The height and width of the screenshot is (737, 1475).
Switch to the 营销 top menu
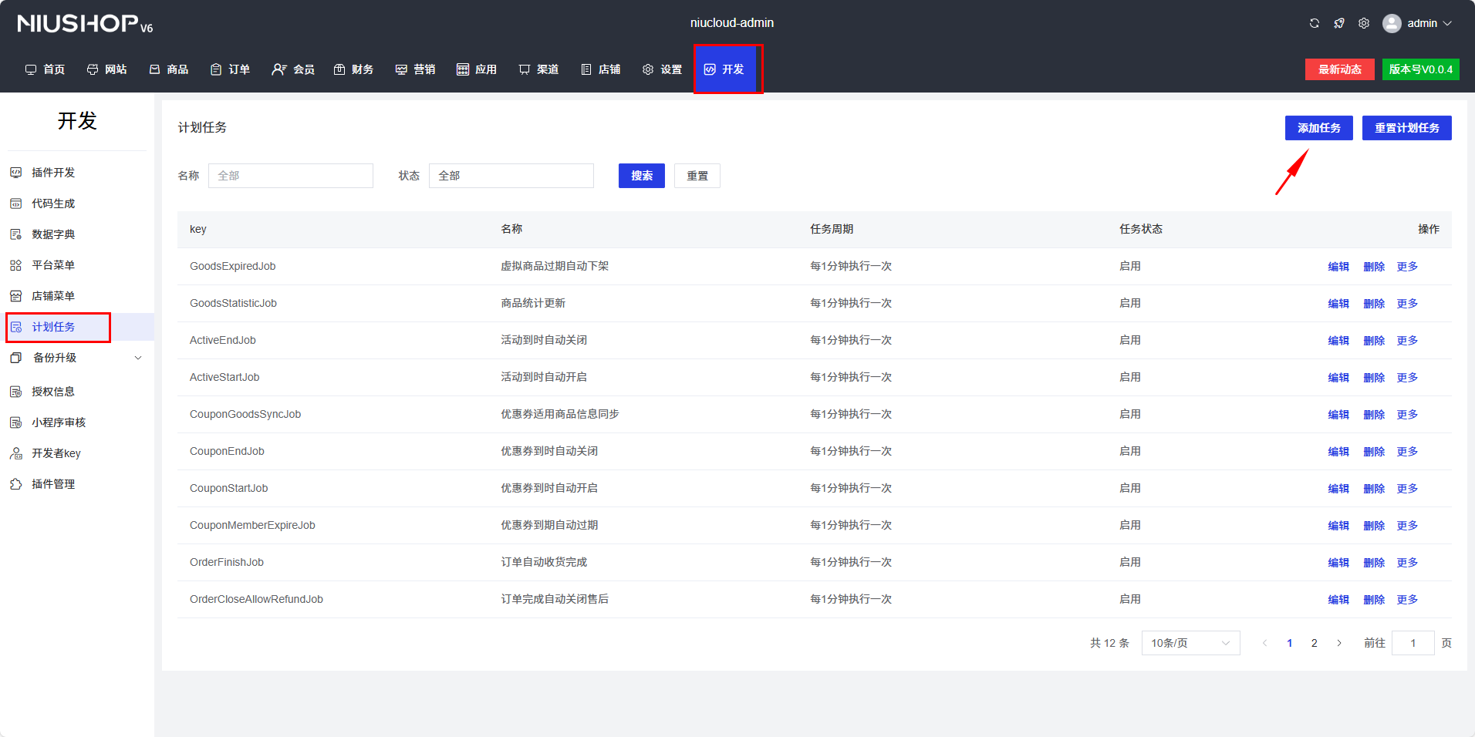point(416,69)
